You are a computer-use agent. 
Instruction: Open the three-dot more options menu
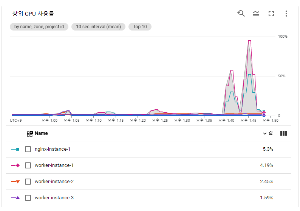coord(286,14)
